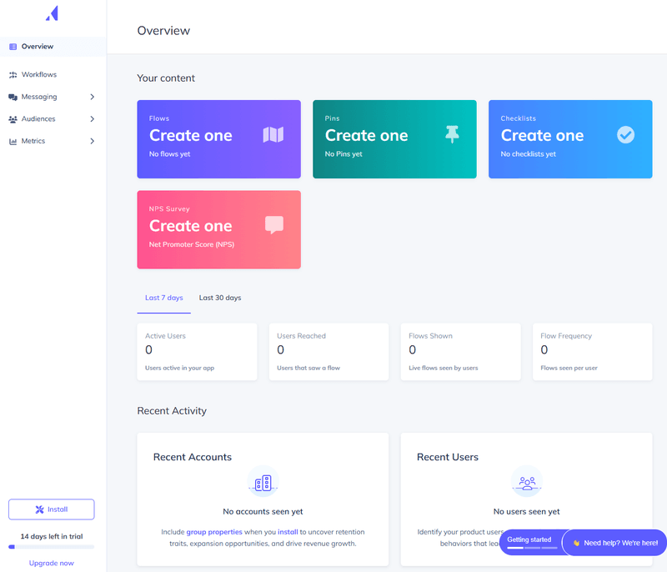This screenshot has height=572, width=667.
Task: Click the Install button
Action: tap(53, 509)
